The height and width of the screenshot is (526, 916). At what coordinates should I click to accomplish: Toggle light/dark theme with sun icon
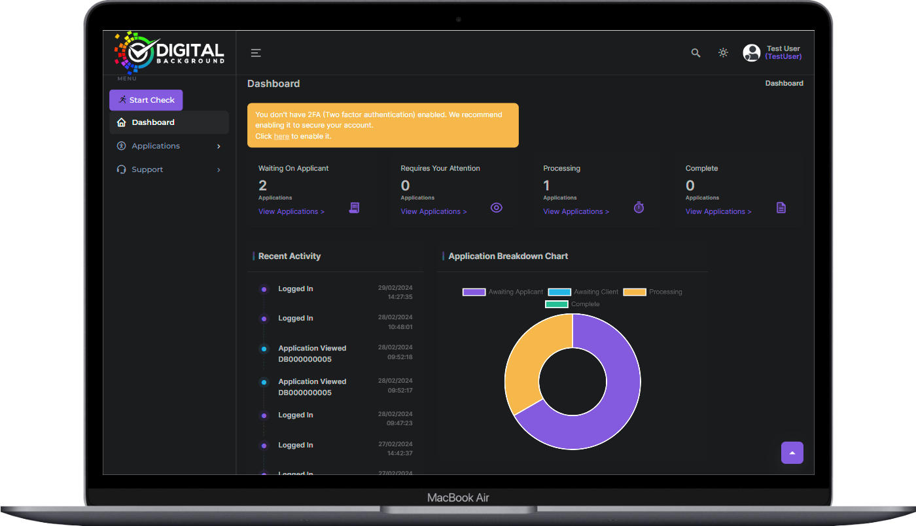[723, 53]
